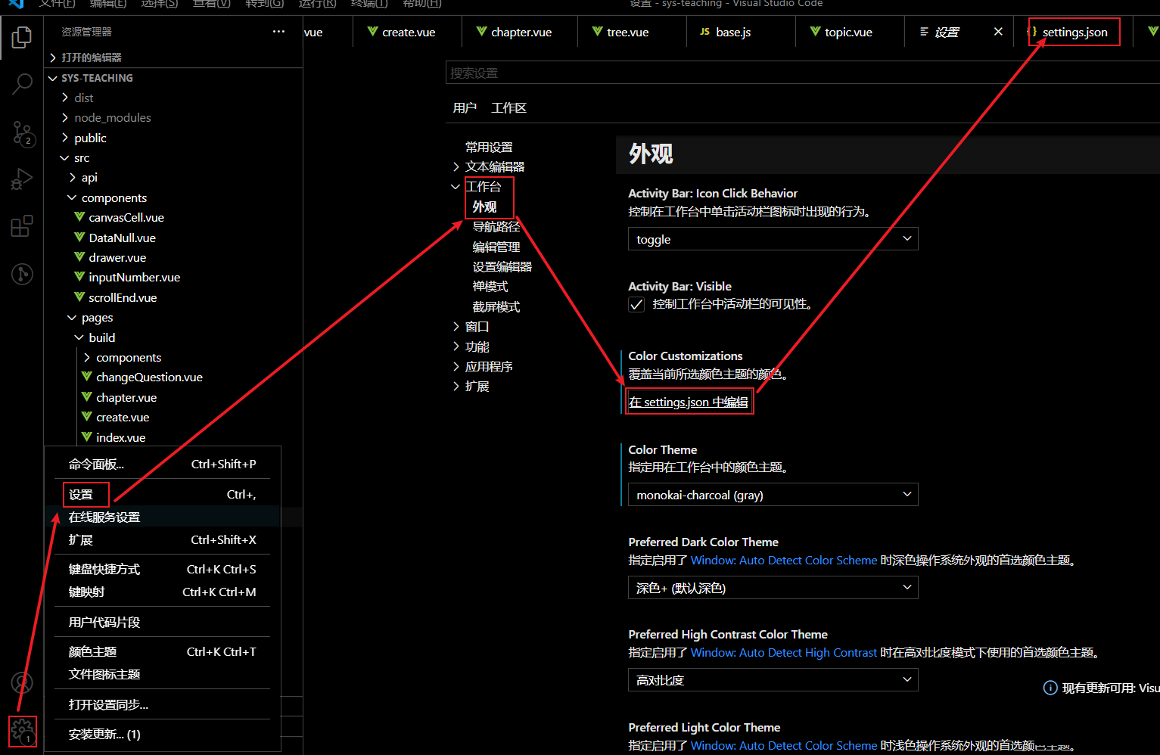Click the info icon of update notification
Screen dimensions: 1160x755
(1050, 688)
